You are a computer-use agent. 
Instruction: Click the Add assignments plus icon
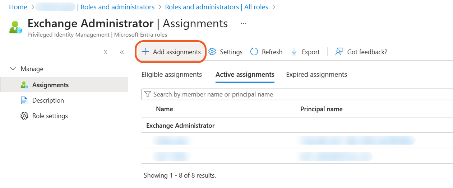145,52
